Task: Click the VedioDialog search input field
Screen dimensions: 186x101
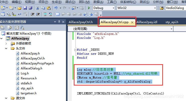Action: coord(175,8)
